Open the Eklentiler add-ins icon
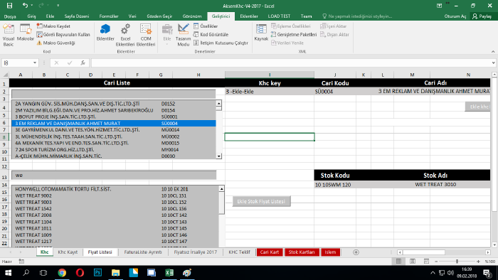Image resolution: width=498 pixels, height=280 pixels. (105, 33)
